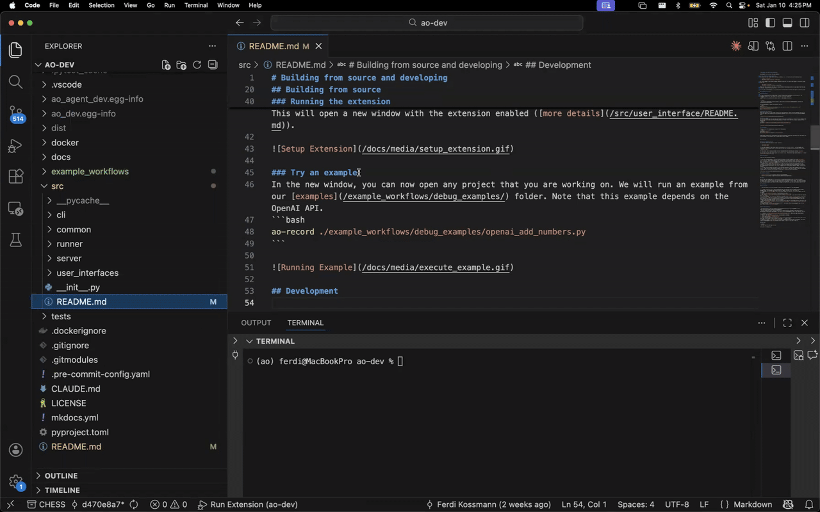Toggle the bottom panel layout button

(x=787, y=23)
